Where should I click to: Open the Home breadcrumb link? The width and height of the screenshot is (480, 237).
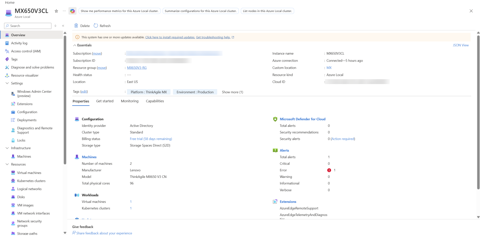coord(10,2)
